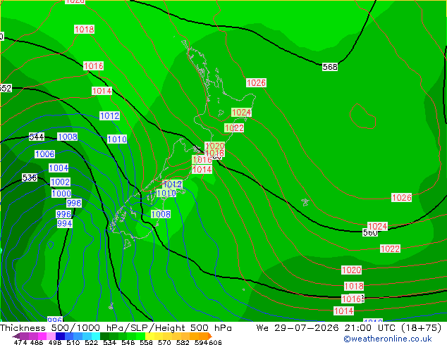
Task: Click the blue 1006 pressure label
Action: tap(44, 154)
